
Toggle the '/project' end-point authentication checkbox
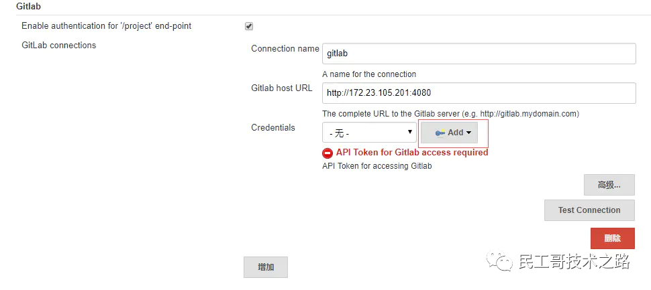point(249,27)
